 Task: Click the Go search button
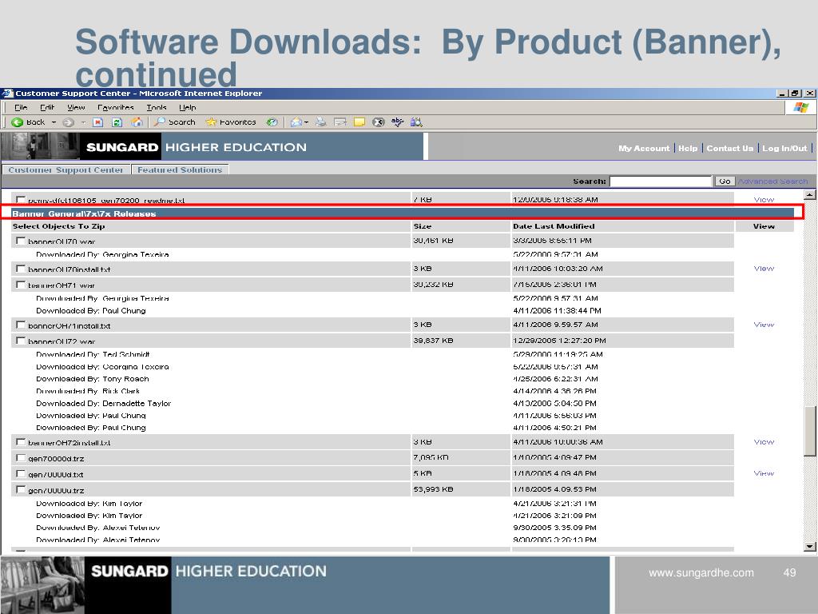tap(725, 181)
